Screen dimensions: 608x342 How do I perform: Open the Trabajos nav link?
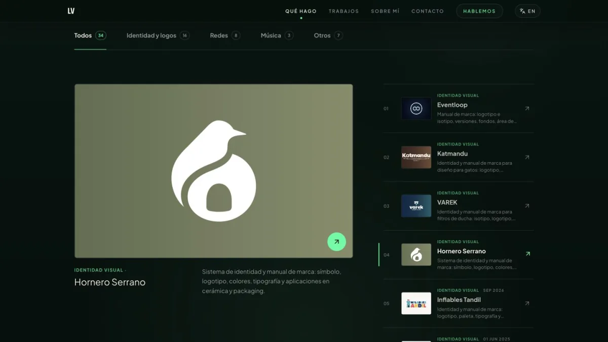coord(344,11)
